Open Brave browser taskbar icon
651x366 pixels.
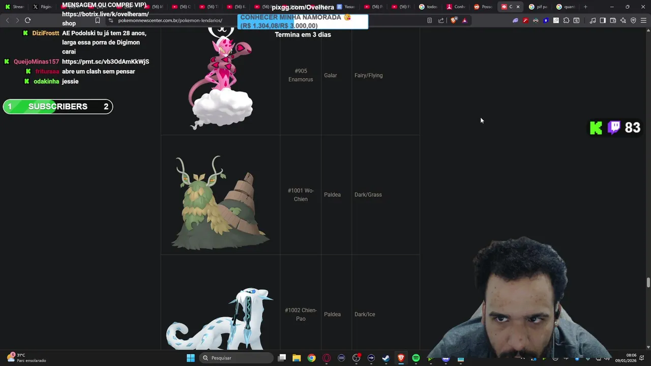[x=401, y=358]
